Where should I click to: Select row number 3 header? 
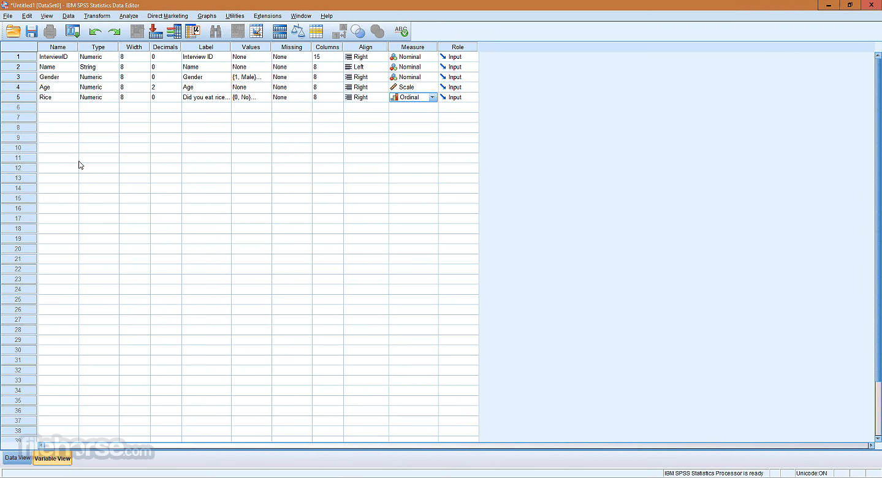[x=18, y=77]
